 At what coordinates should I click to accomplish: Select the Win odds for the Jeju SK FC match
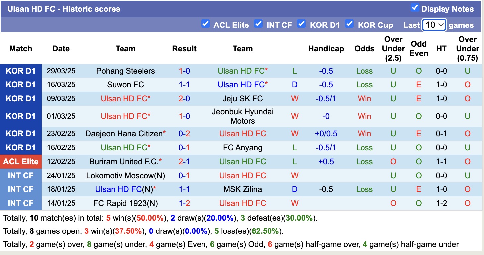click(x=364, y=98)
